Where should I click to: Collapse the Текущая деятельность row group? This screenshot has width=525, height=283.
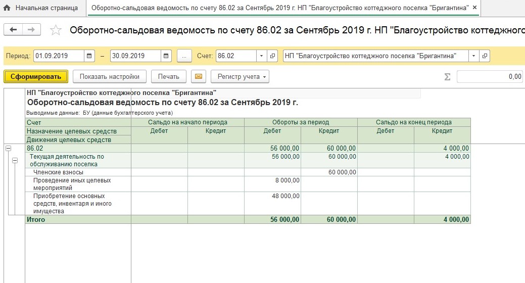[x=15, y=160]
